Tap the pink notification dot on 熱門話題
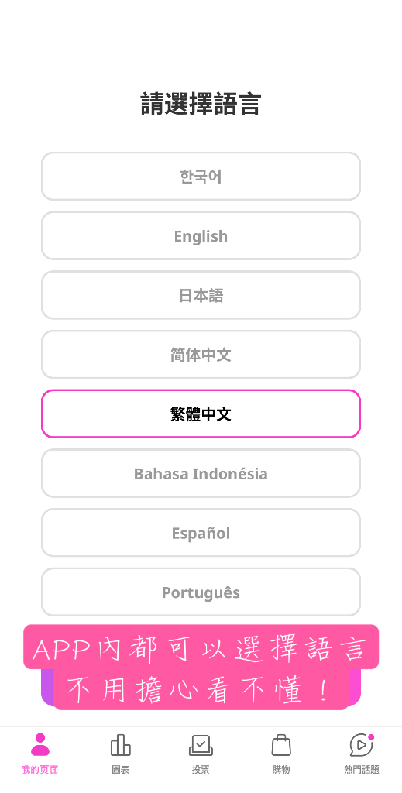 371,737
